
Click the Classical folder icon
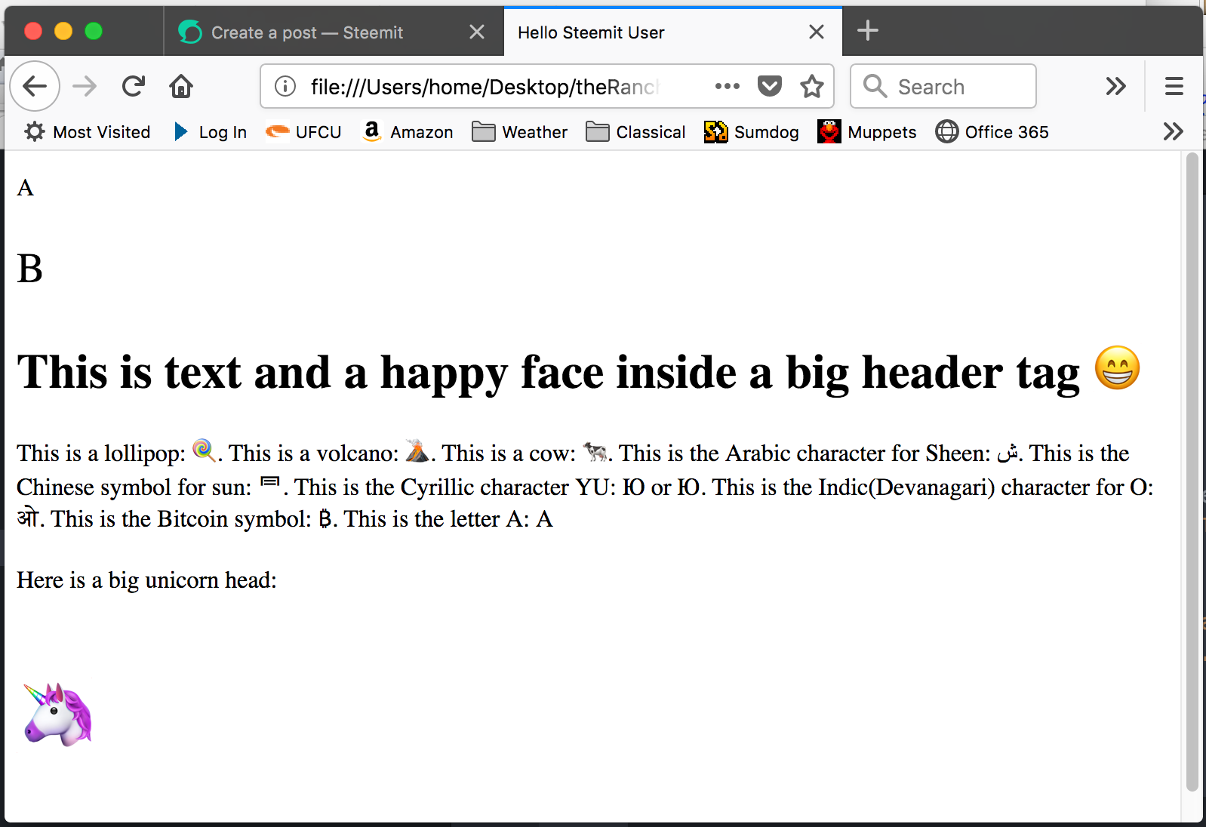pos(598,132)
